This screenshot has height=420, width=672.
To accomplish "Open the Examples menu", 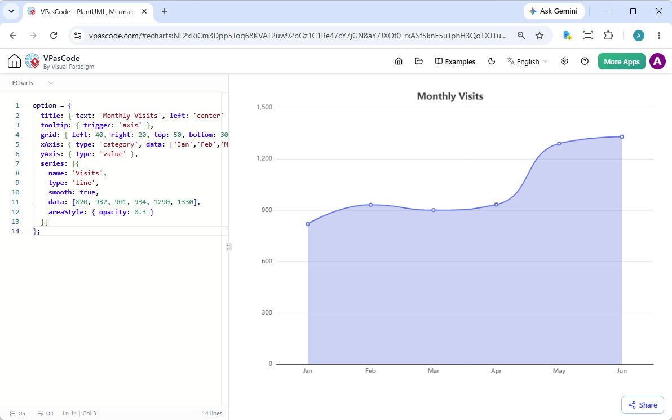I will [455, 61].
